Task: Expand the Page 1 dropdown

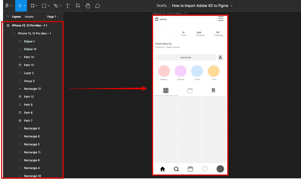Action: pos(53,17)
